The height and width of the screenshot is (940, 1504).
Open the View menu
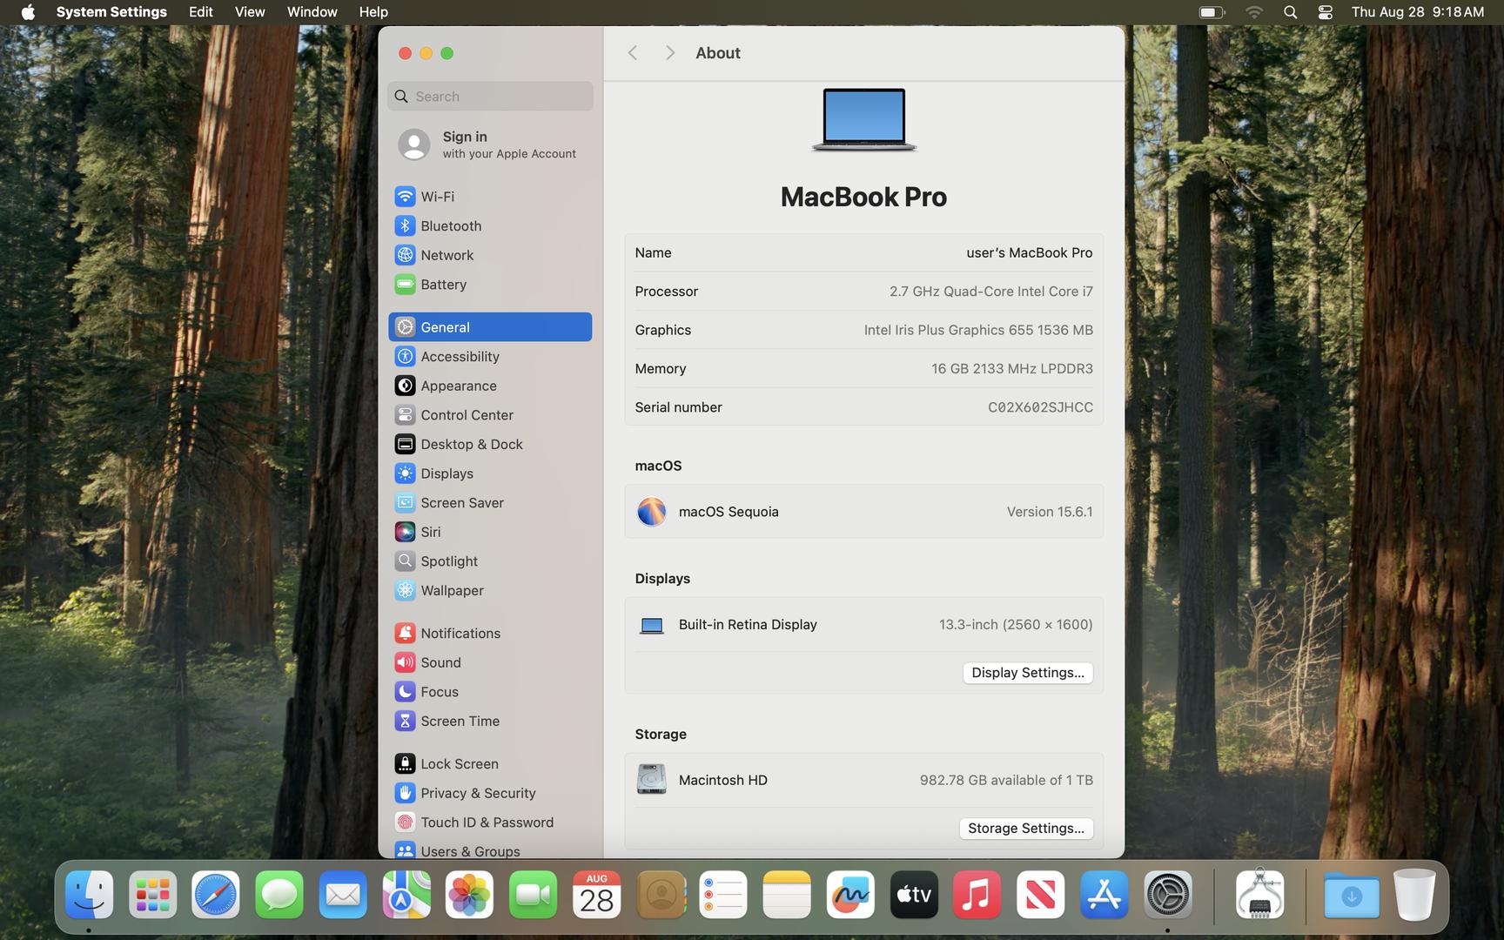[250, 12]
